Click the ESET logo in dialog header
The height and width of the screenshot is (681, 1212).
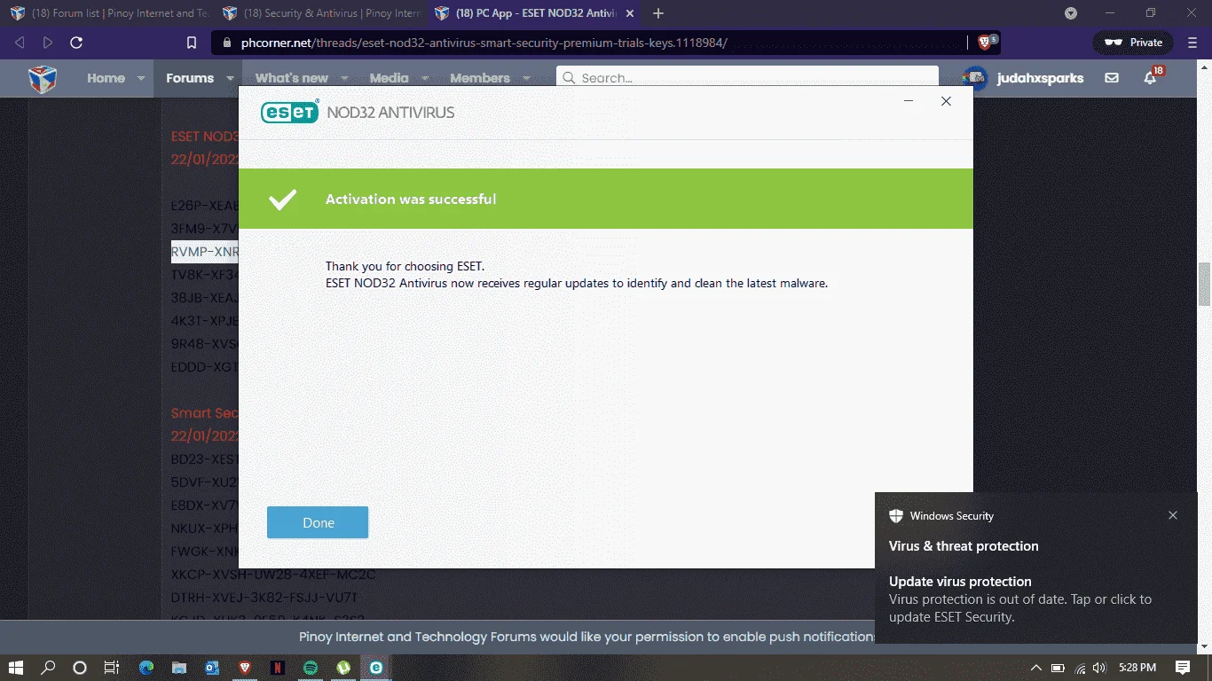click(x=289, y=112)
